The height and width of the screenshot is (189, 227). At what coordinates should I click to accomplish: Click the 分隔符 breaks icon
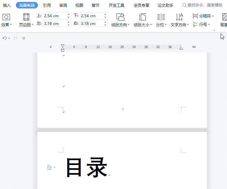[195, 16]
